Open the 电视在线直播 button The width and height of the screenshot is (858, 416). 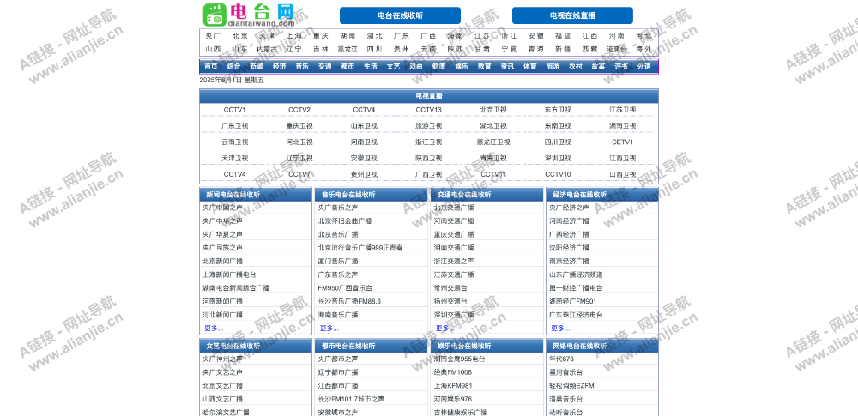[572, 15]
